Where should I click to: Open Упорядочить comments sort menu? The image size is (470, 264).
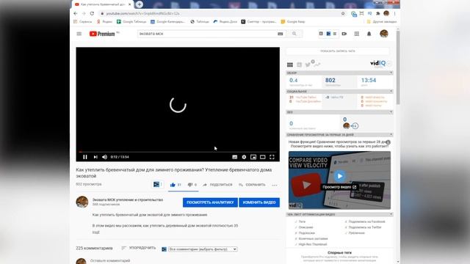139,248
